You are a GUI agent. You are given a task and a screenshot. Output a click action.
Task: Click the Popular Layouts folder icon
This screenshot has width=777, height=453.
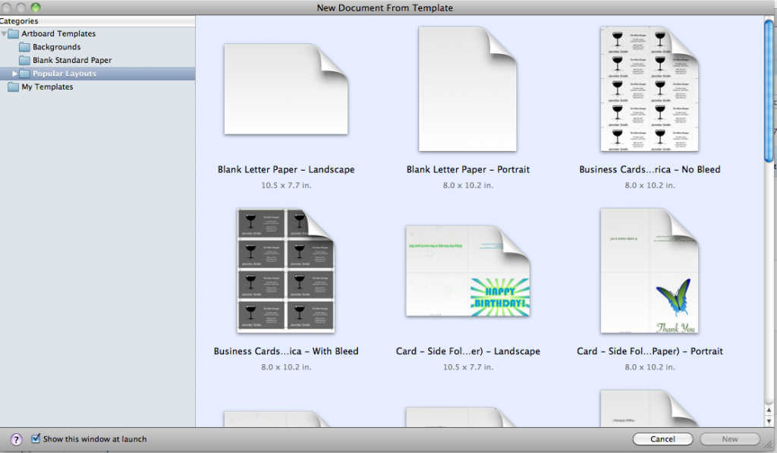25,74
